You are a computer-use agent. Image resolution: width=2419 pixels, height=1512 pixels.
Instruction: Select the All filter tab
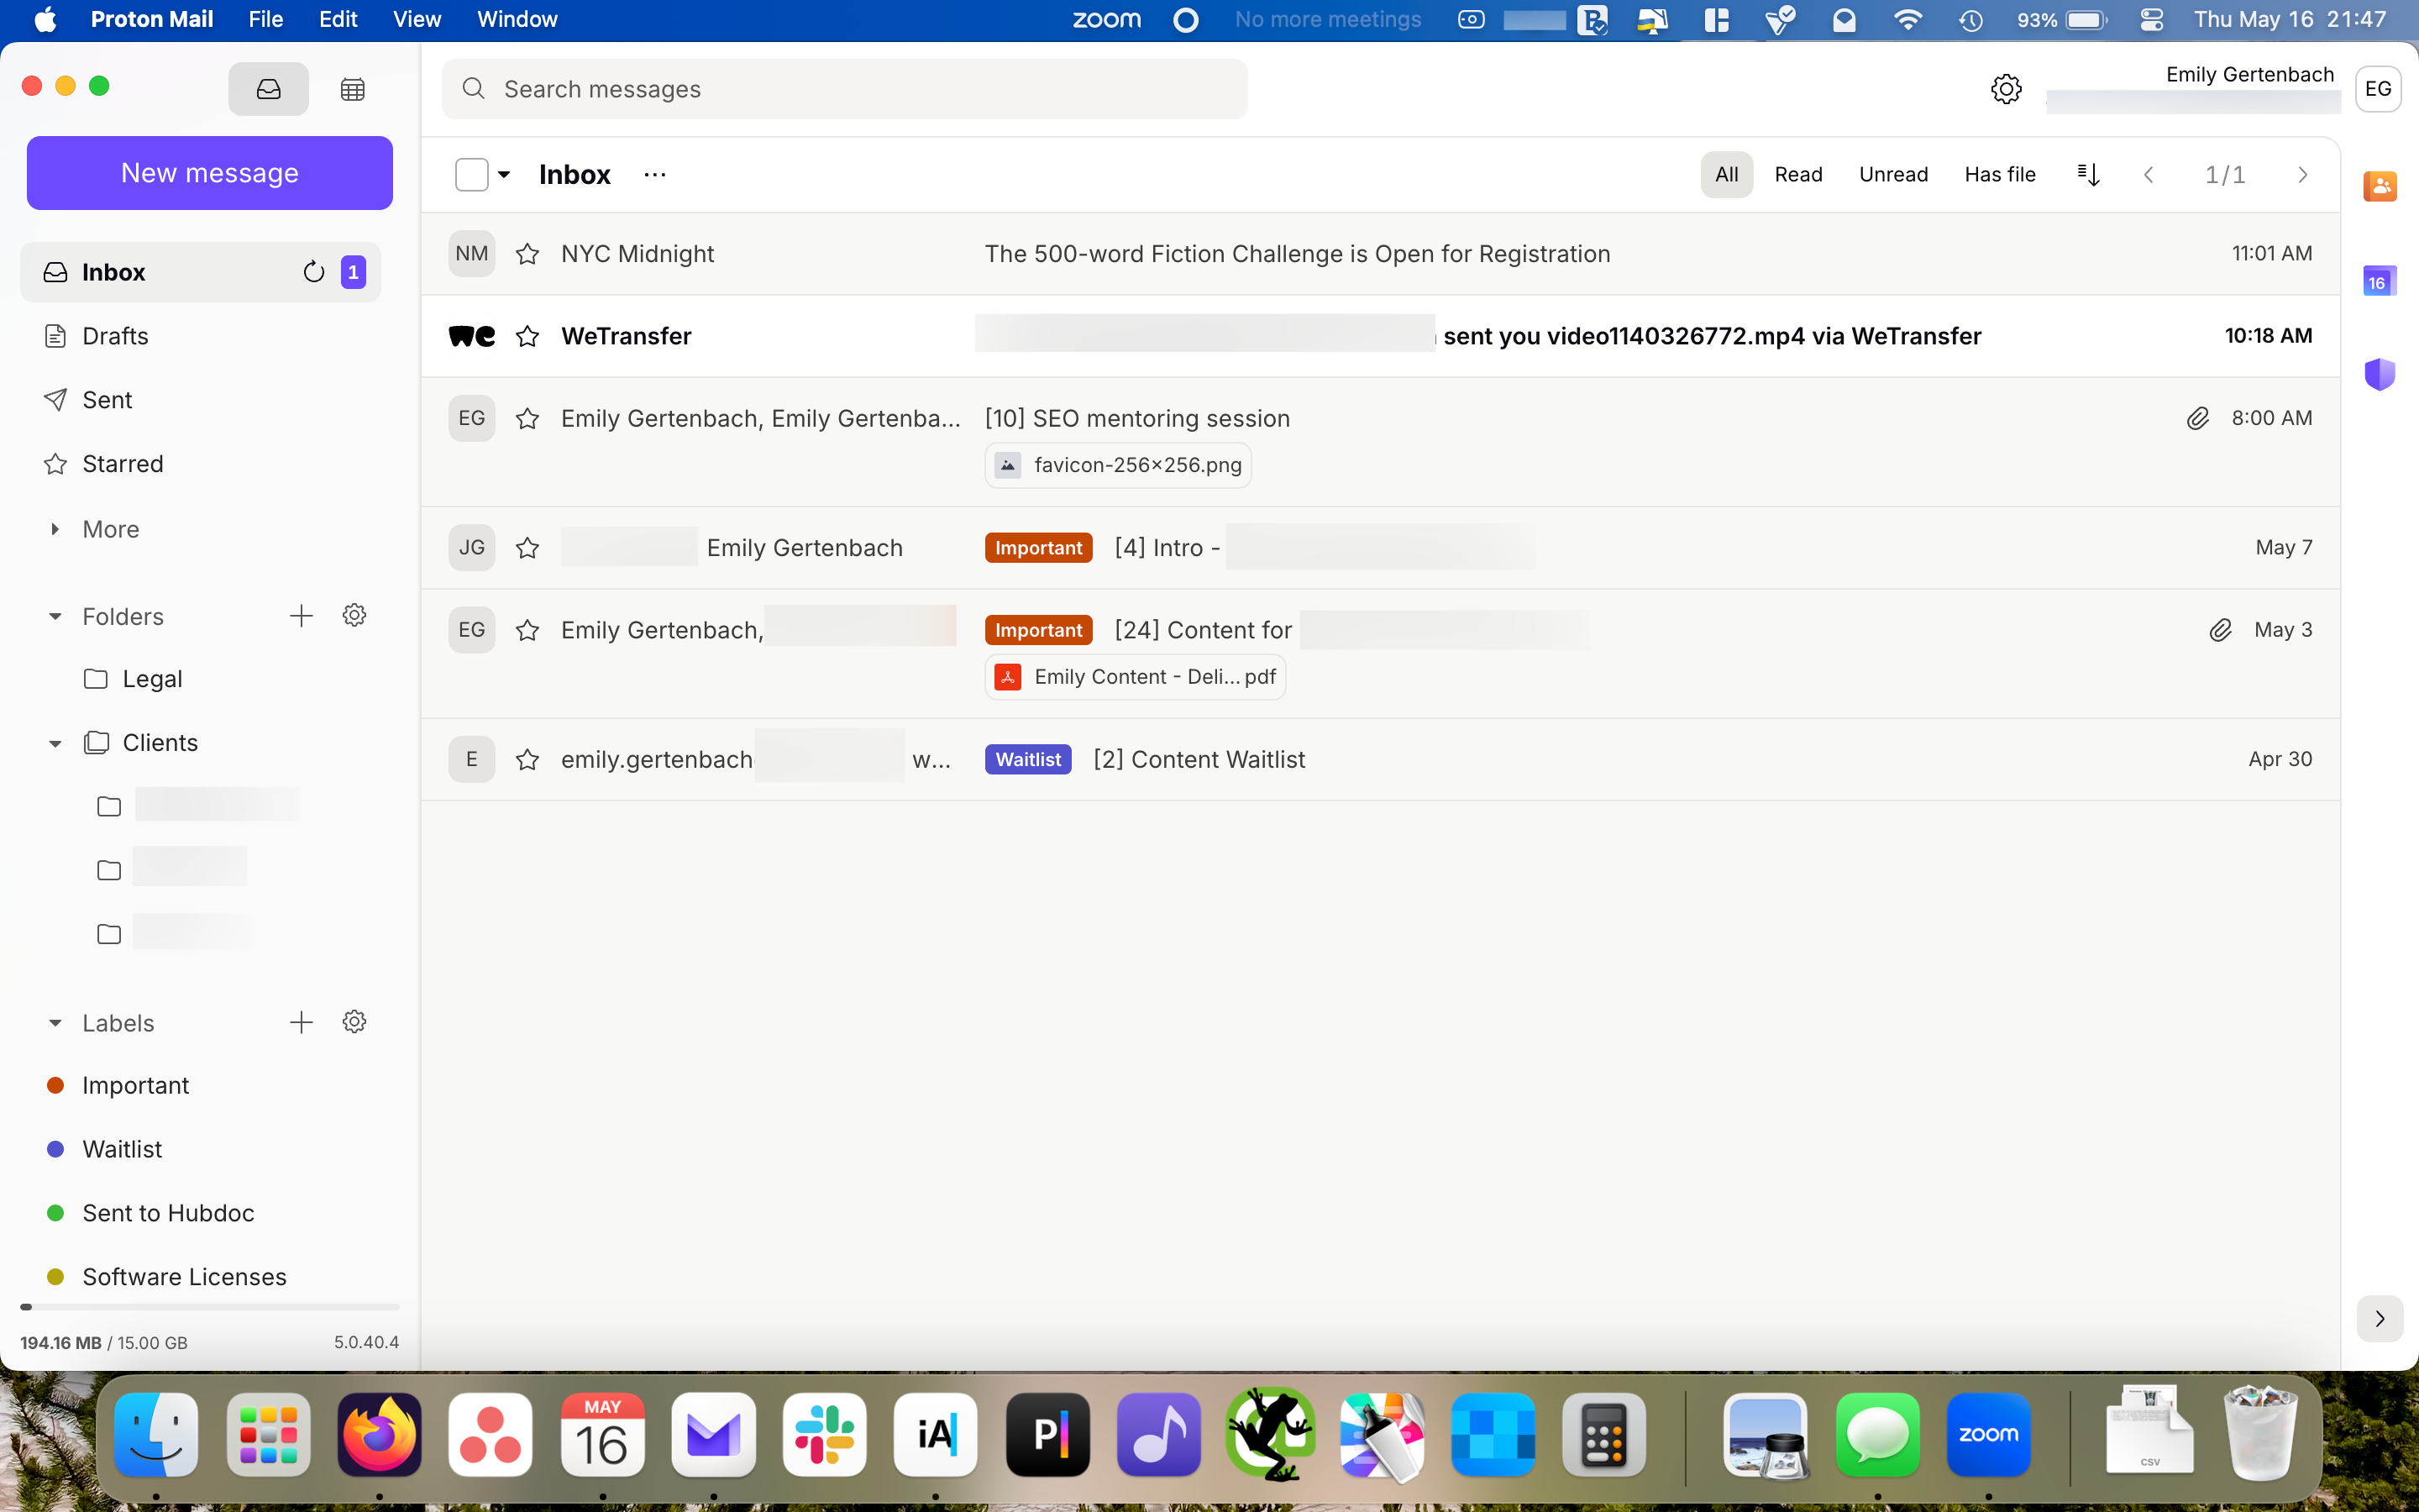click(x=1726, y=175)
